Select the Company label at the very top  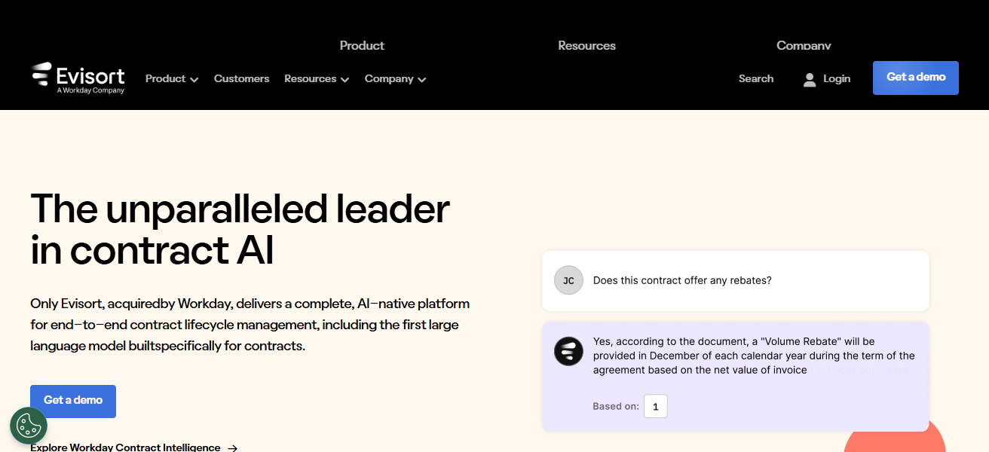coord(804,45)
